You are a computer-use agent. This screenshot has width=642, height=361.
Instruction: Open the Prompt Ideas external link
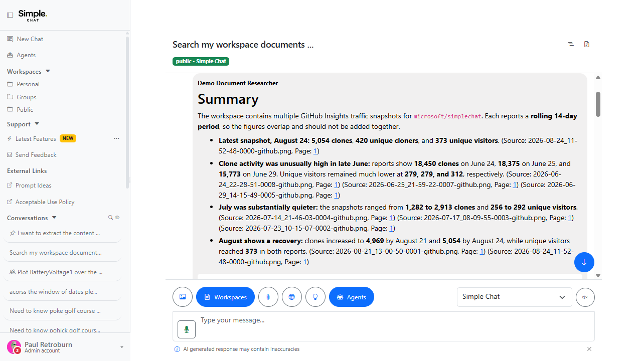pos(34,186)
